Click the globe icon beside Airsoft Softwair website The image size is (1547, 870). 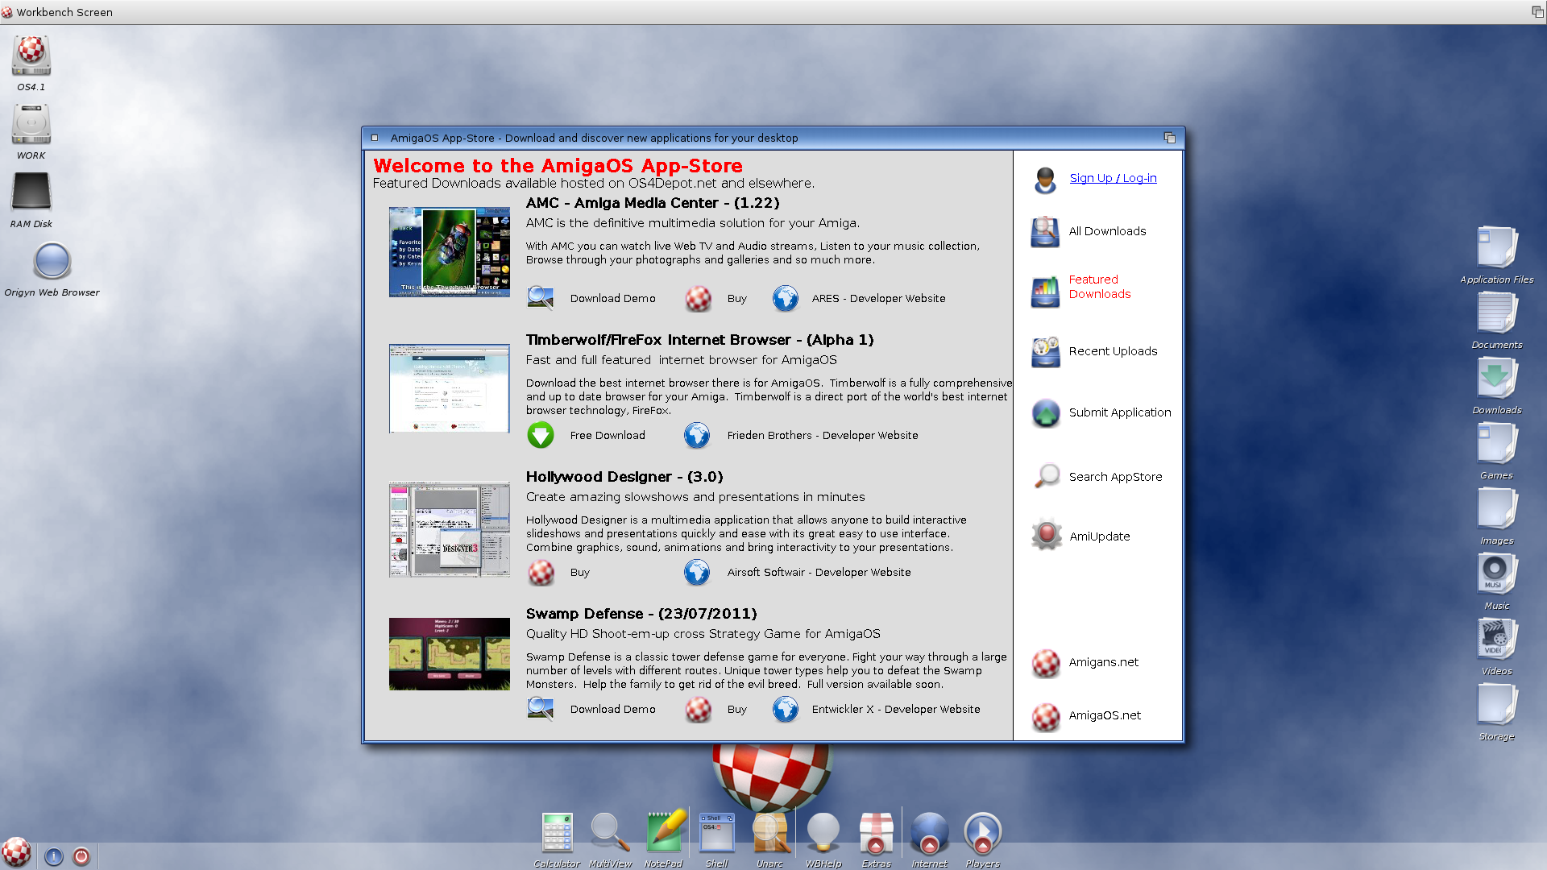point(697,572)
